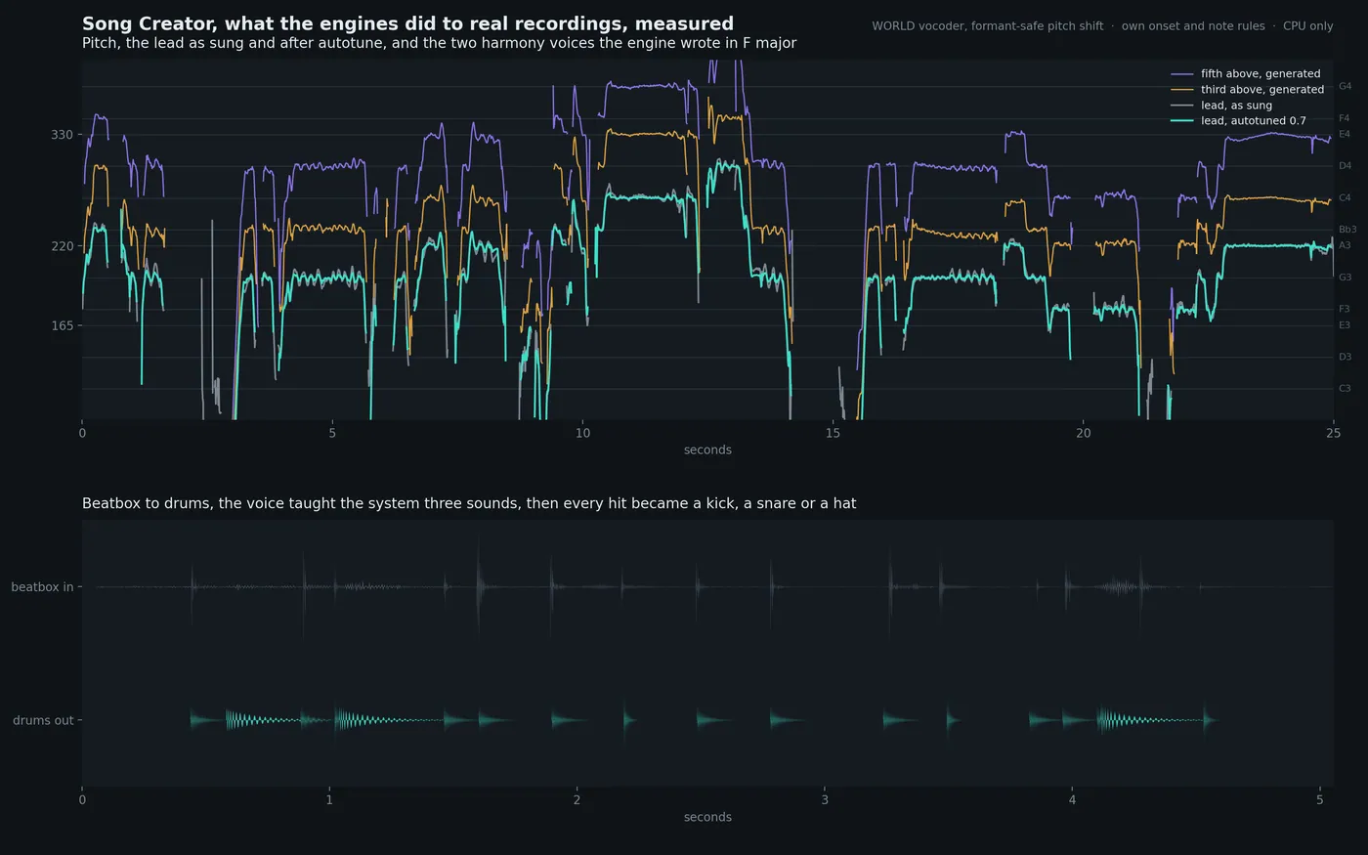Screen dimensions: 1368x855
Task: Click the 1 tick on the drums chart time axis
Action: point(329,800)
